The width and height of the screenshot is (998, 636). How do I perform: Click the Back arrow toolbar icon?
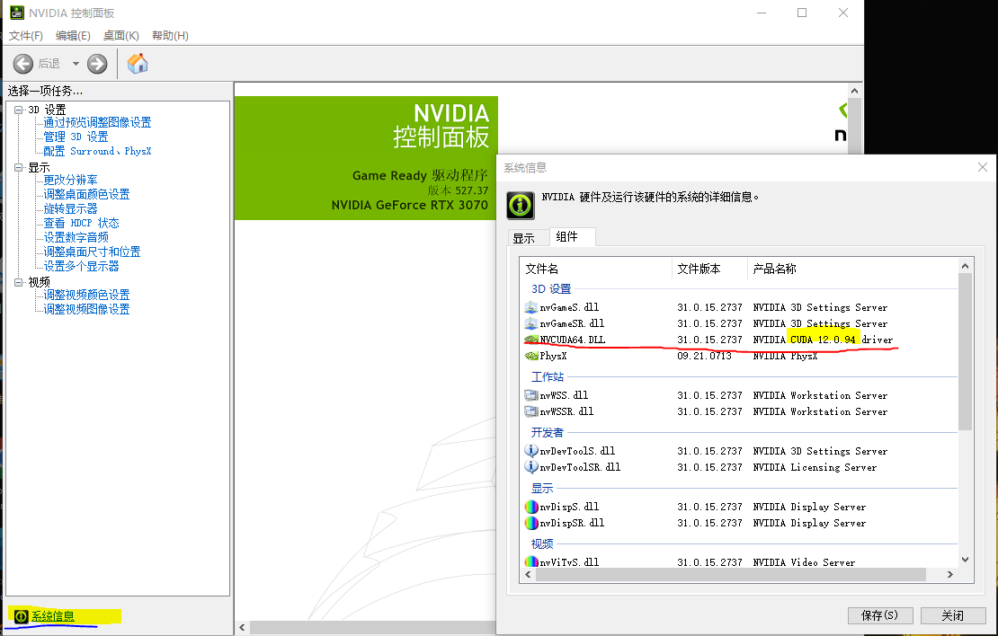[22, 64]
